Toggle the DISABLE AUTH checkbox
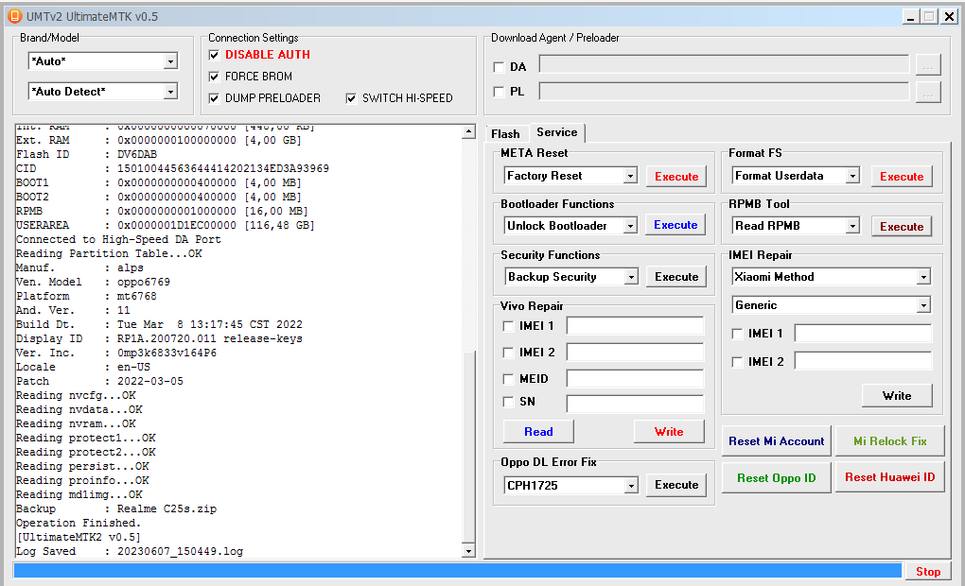This screenshot has width=965, height=586. tap(214, 56)
